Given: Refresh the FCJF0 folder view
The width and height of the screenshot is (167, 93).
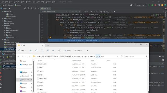Looking at the screenshot, I should tap(122, 56).
